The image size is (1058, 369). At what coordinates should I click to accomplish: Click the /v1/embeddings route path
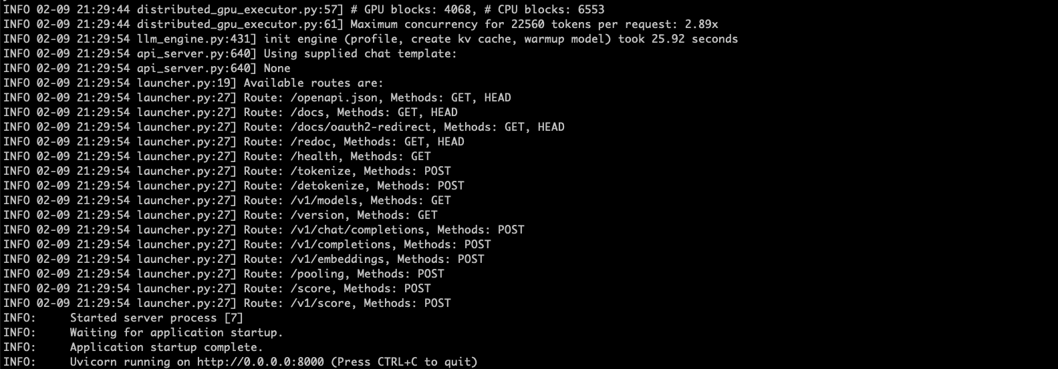click(334, 259)
